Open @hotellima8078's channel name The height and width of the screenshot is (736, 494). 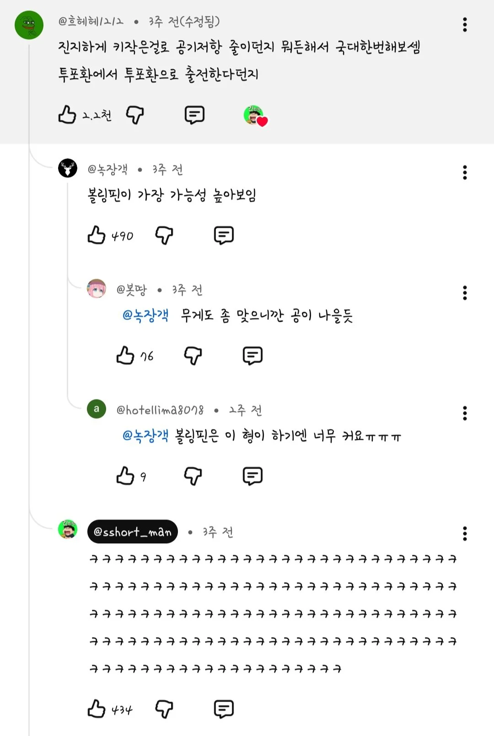160,410
